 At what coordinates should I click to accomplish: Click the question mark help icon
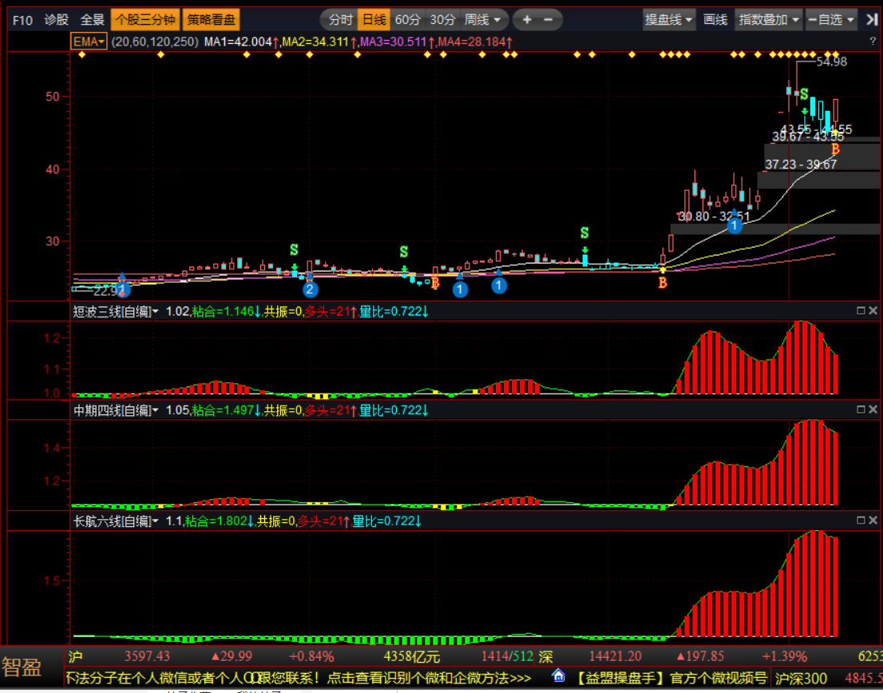873,41
